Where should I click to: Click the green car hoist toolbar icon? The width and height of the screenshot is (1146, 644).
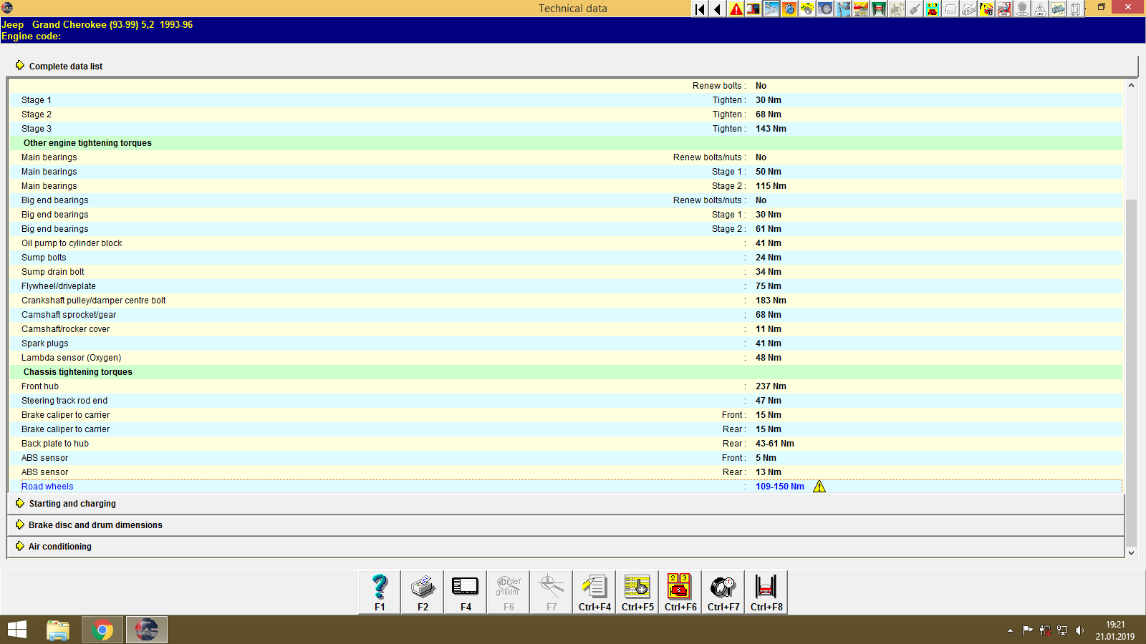click(879, 9)
